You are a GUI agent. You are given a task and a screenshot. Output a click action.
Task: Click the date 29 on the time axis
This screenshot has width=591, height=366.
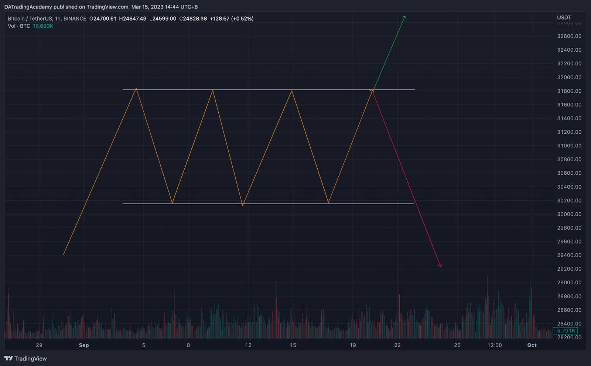point(39,345)
